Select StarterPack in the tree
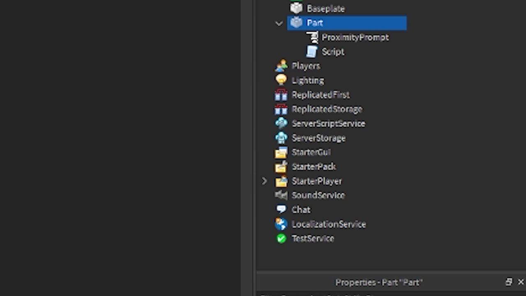This screenshot has height=296, width=526. 314,166
